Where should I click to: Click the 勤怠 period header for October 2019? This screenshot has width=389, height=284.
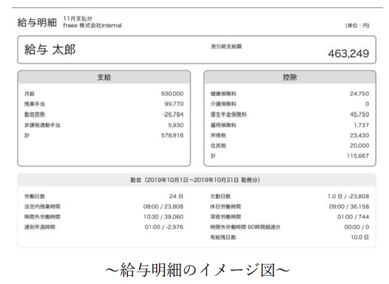(x=195, y=180)
